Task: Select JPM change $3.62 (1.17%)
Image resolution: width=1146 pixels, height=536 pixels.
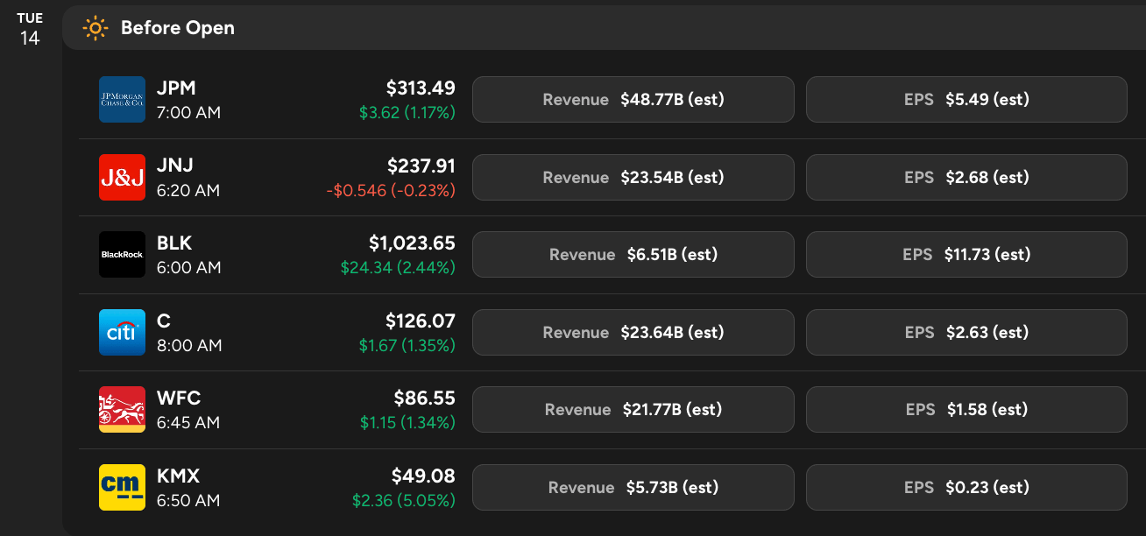Action: pos(407,112)
